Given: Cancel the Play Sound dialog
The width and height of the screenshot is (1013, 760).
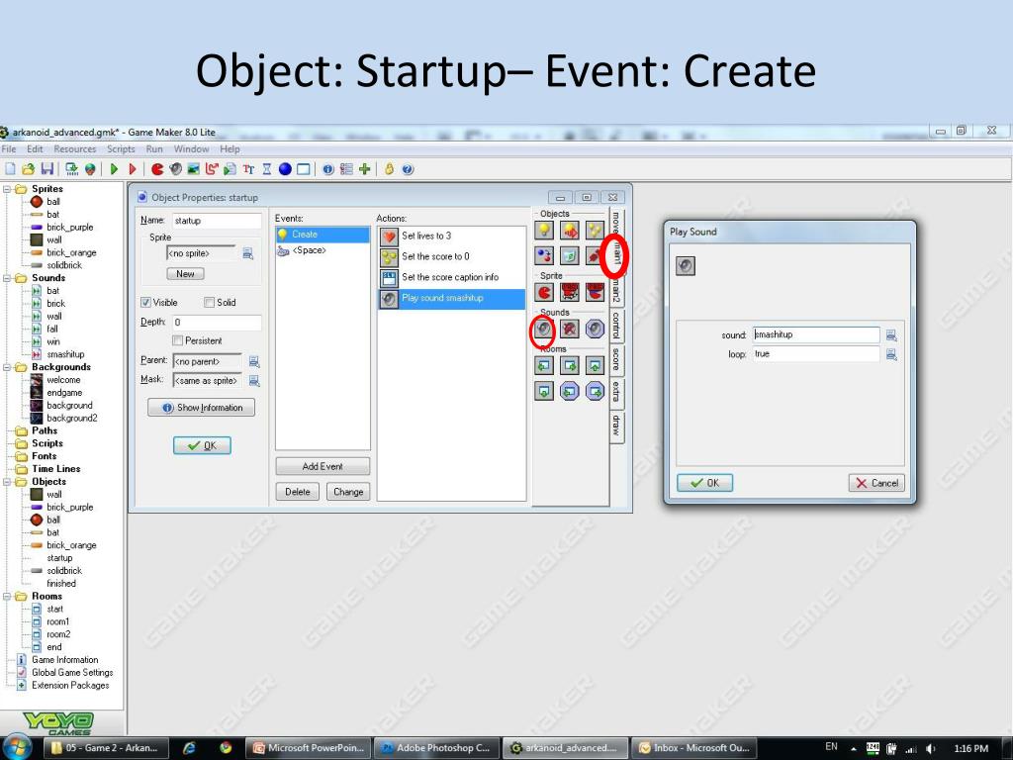Looking at the screenshot, I should click(876, 483).
